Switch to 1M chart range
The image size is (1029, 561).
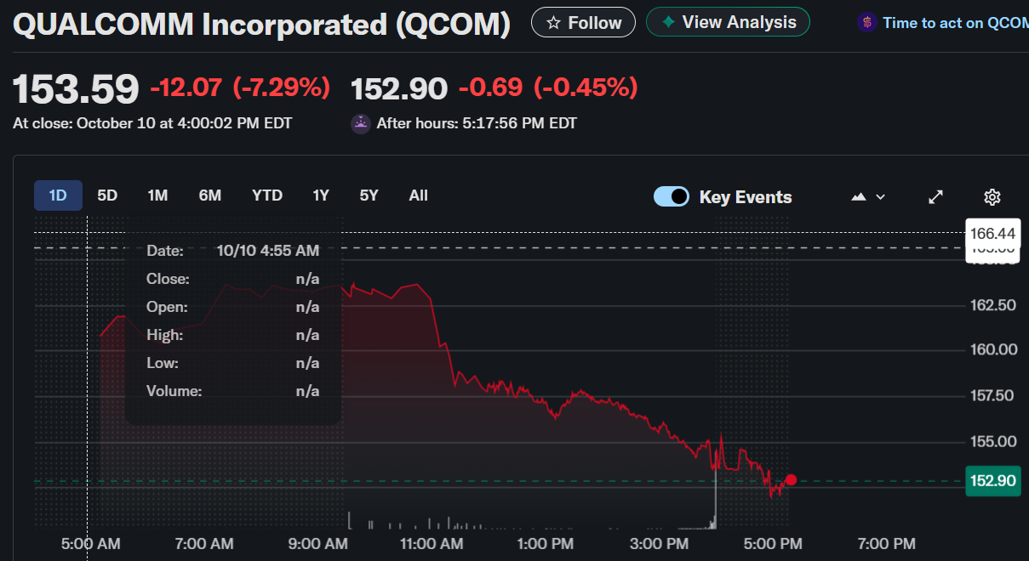coord(157,195)
